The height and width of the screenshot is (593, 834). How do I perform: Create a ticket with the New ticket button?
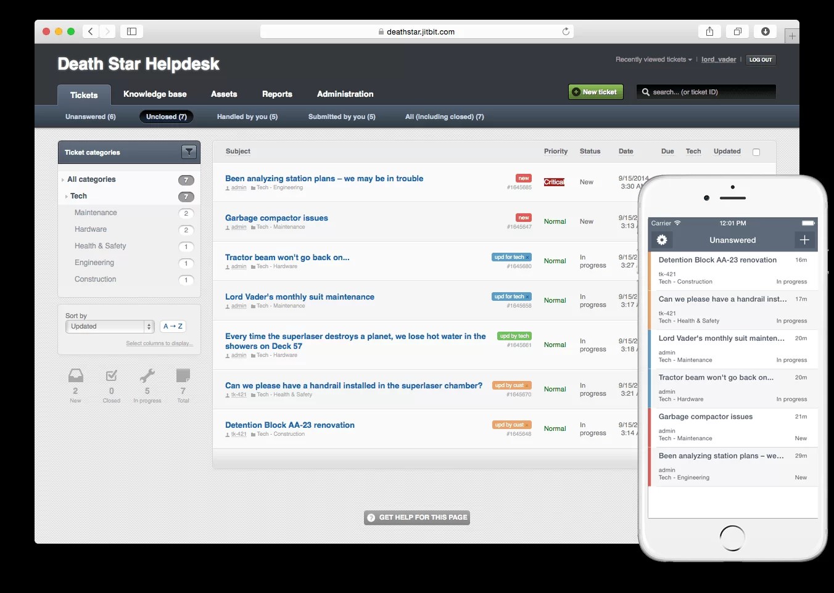595,91
